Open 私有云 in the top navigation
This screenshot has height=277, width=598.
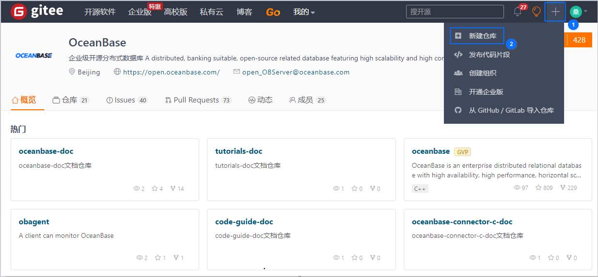point(211,12)
